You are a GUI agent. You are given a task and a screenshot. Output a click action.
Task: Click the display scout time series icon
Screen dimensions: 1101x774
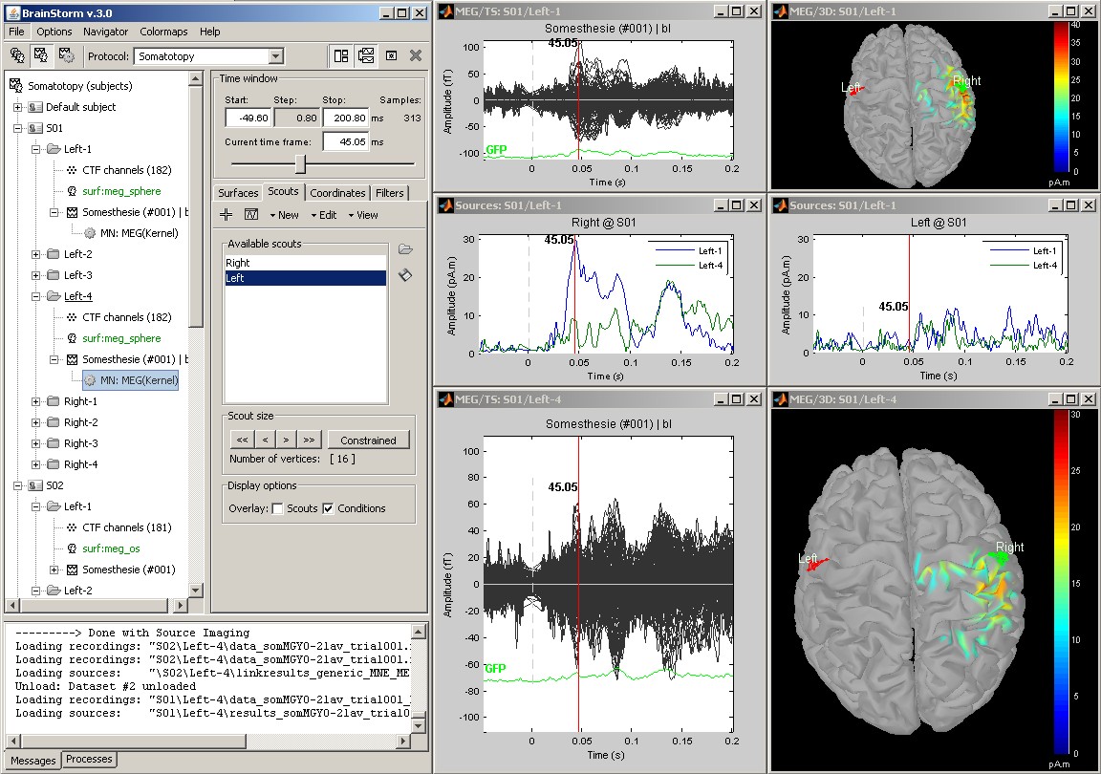pyautogui.click(x=251, y=215)
